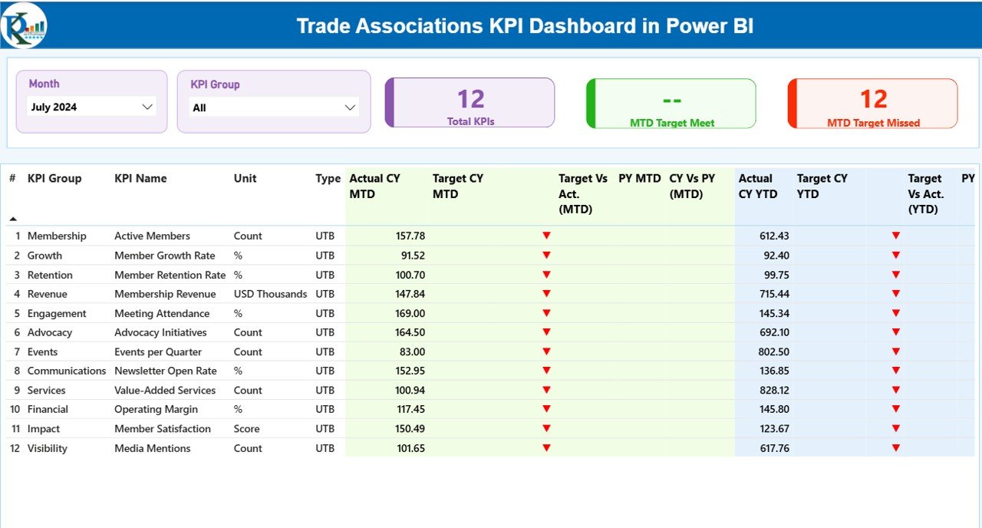Click red MTD indicator for Membership Revenue
This screenshot has height=528, width=982.
tap(546, 293)
